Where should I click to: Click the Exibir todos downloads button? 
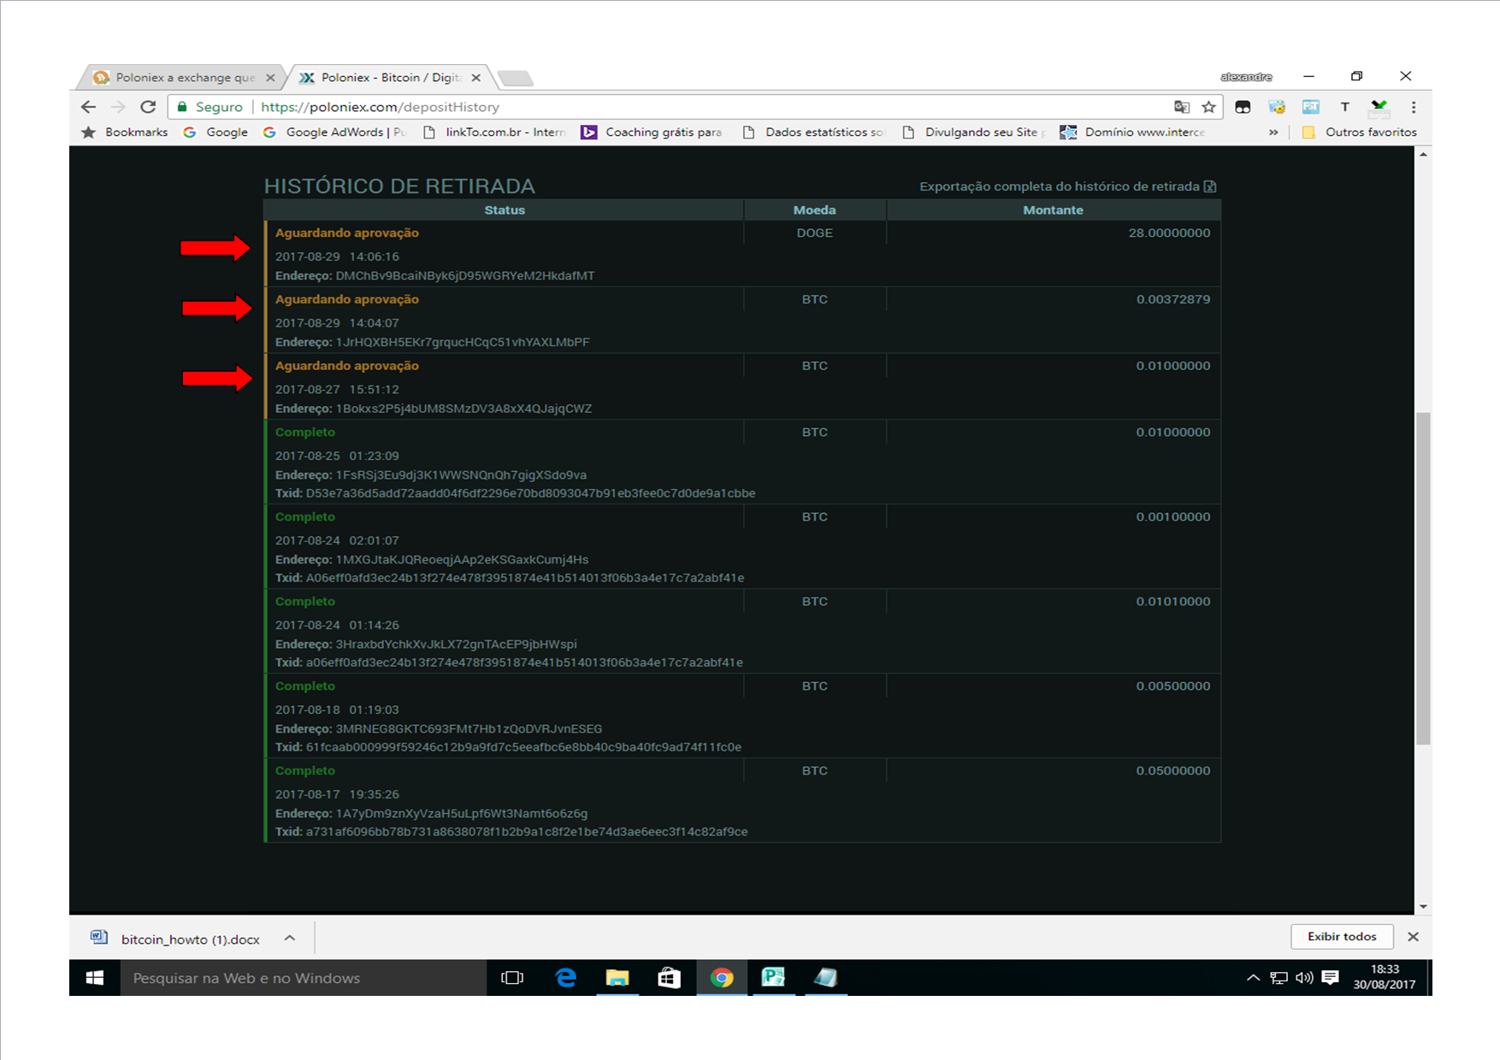(1342, 937)
